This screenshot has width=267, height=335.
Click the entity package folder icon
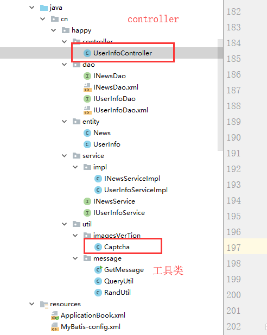77,122
